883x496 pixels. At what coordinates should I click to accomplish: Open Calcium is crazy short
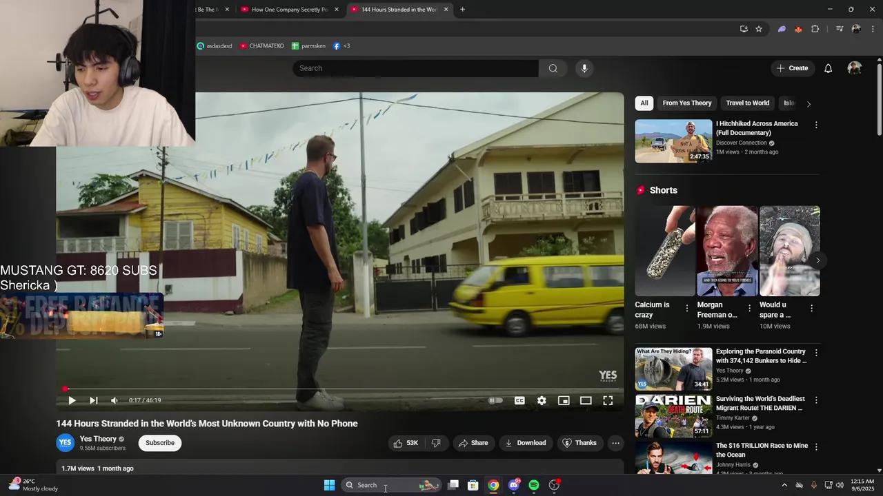pyautogui.click(x=665, y=251)
